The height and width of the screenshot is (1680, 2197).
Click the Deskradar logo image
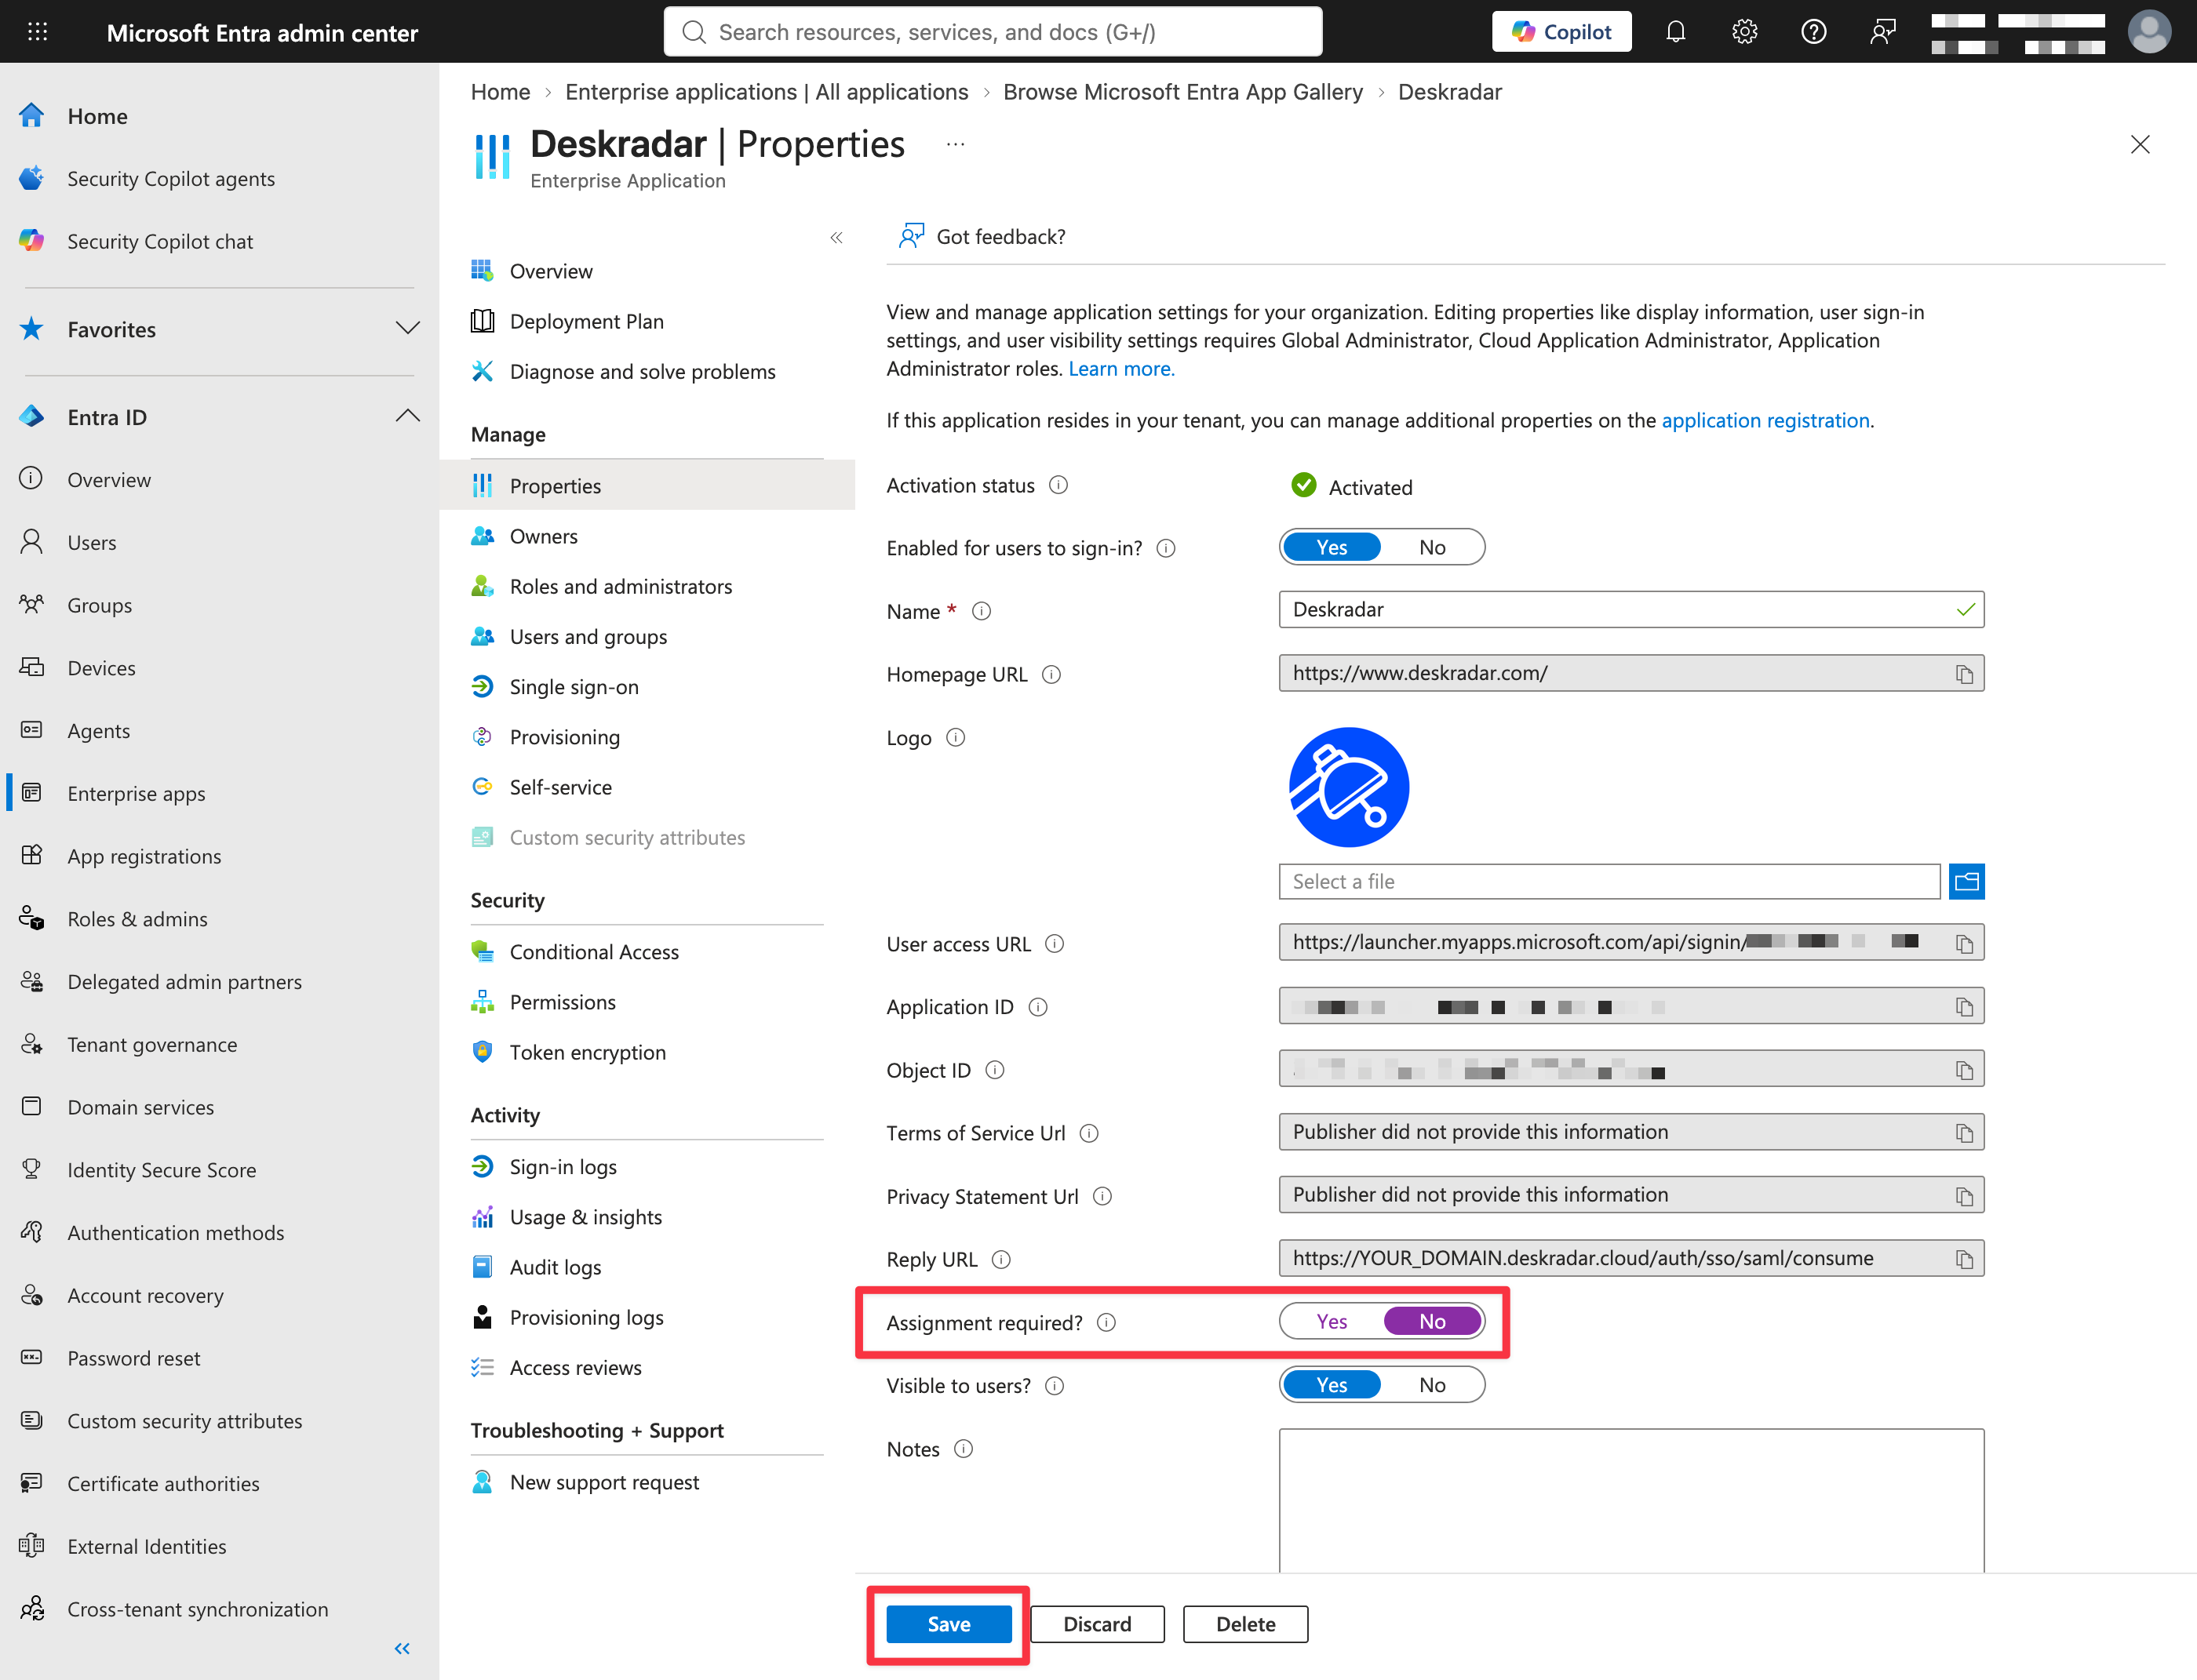1349,787
